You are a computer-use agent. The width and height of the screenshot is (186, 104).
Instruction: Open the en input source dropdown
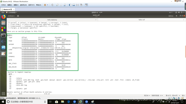[x=171, y=13]
